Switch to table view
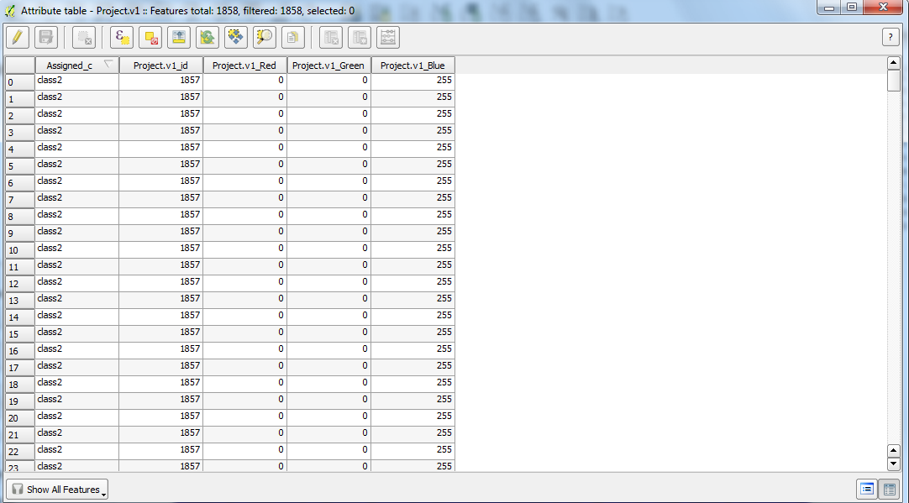 pos(887,489)
